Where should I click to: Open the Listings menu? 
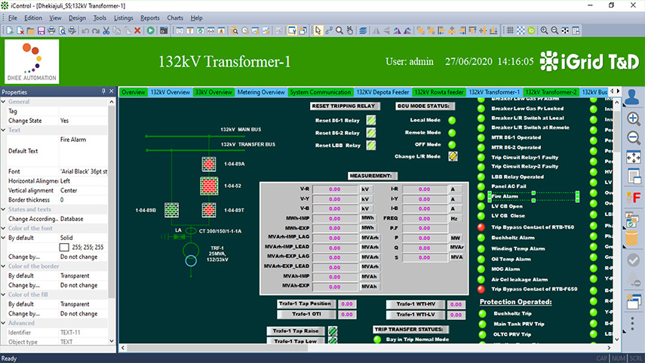click(x=124, y=18)
